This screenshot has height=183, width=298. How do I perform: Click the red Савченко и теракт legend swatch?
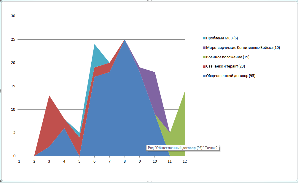click(204, 66)
